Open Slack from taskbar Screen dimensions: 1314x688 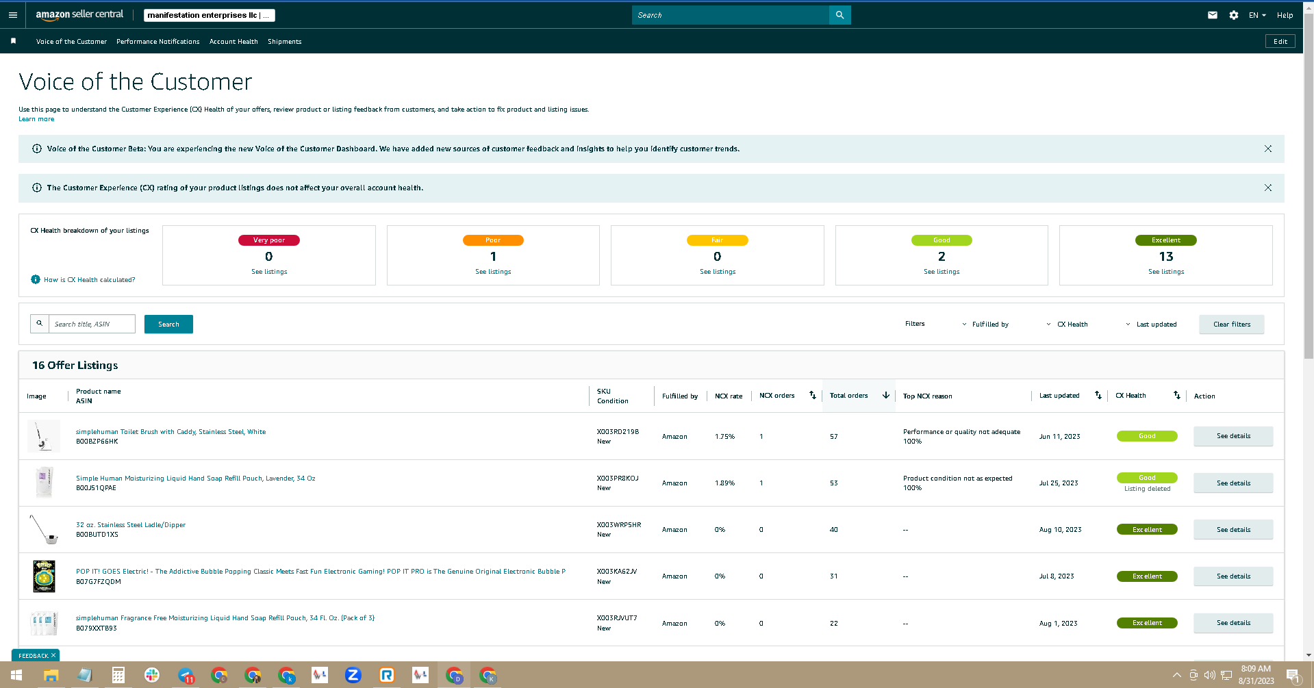click(x=151, y=676)
